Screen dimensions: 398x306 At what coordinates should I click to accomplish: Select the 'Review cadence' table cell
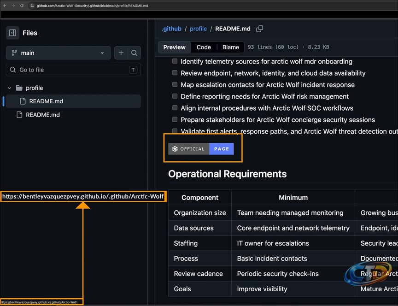click(x=200, y=274)
